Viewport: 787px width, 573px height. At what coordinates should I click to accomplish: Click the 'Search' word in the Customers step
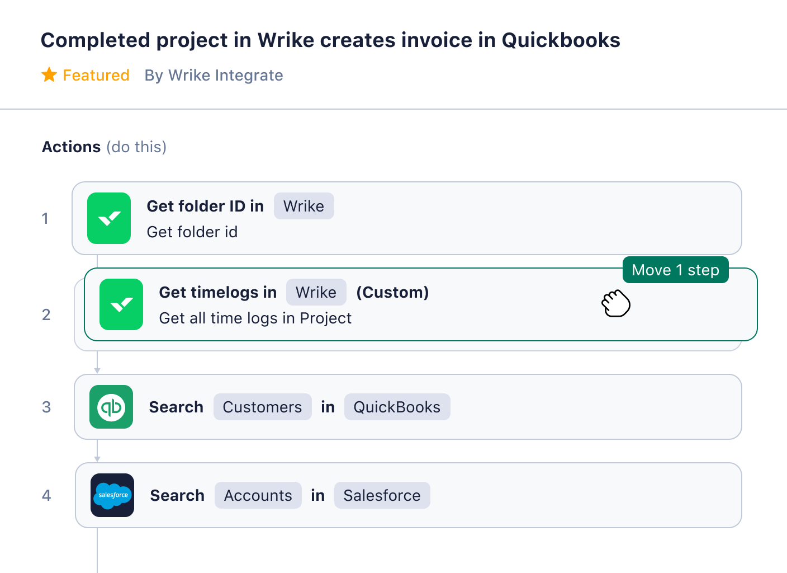(x=176, y=407)
